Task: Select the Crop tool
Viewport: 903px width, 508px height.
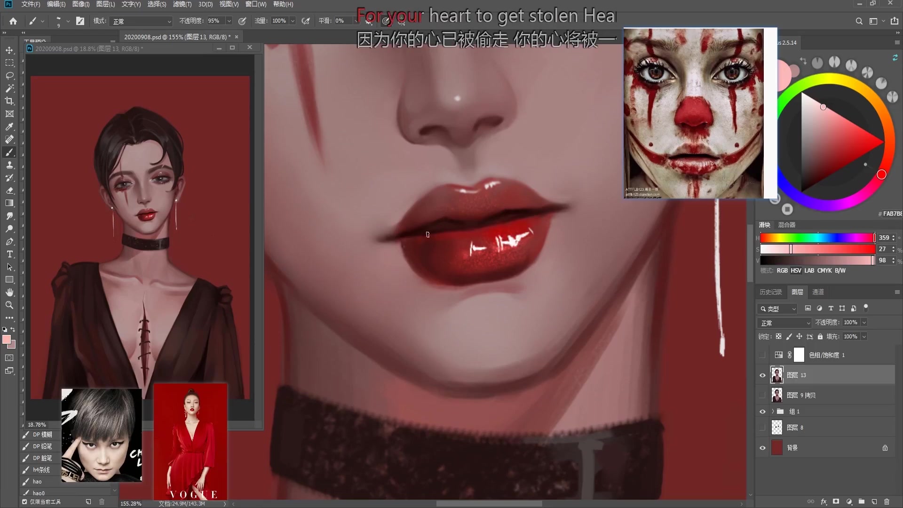Action: point(9,101)
